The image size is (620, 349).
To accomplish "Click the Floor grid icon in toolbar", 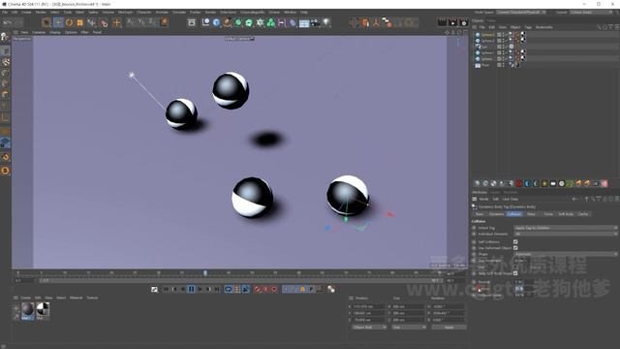I will tap(304, 23).
